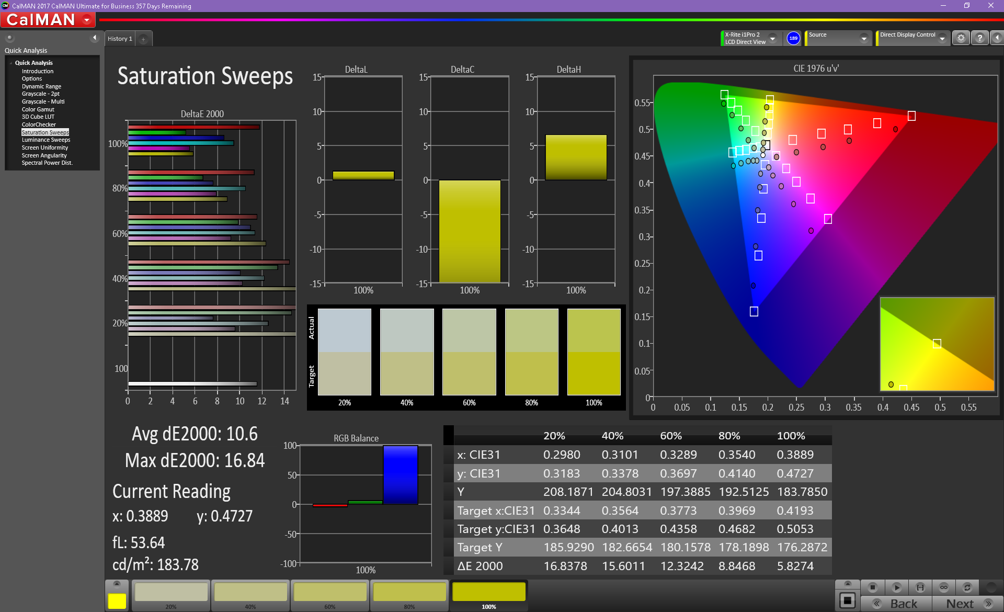This screenshot has width=1004, height=612.
Task: Toggle the large square pattern window button
Action: pyautogui.click(x=848, y=600)
